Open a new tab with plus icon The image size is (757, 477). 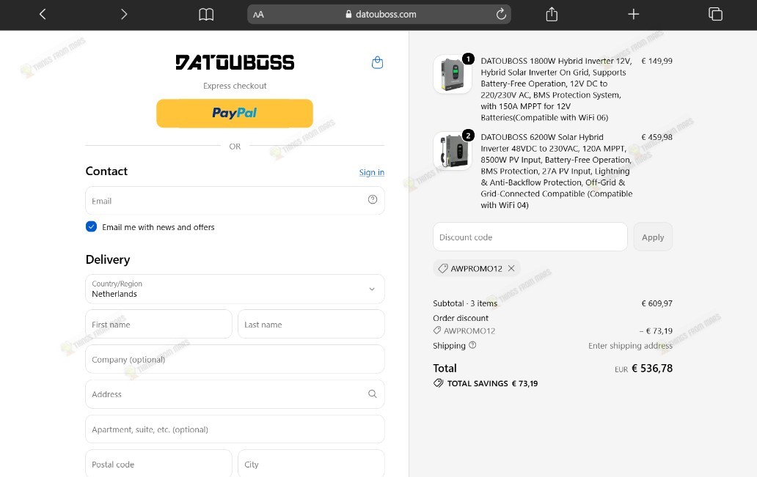(x=634, y=14)
